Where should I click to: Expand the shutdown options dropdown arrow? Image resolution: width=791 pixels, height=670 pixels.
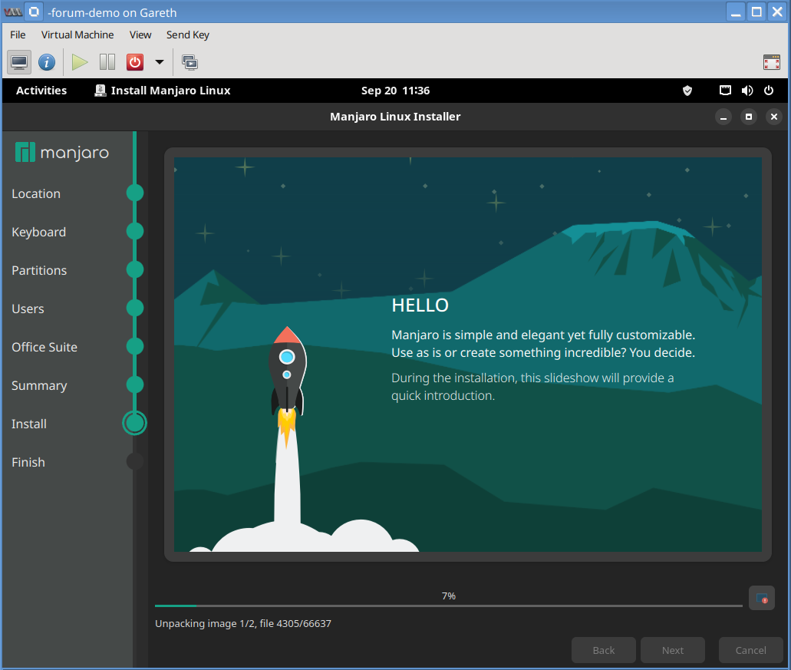tap(160, 62)
